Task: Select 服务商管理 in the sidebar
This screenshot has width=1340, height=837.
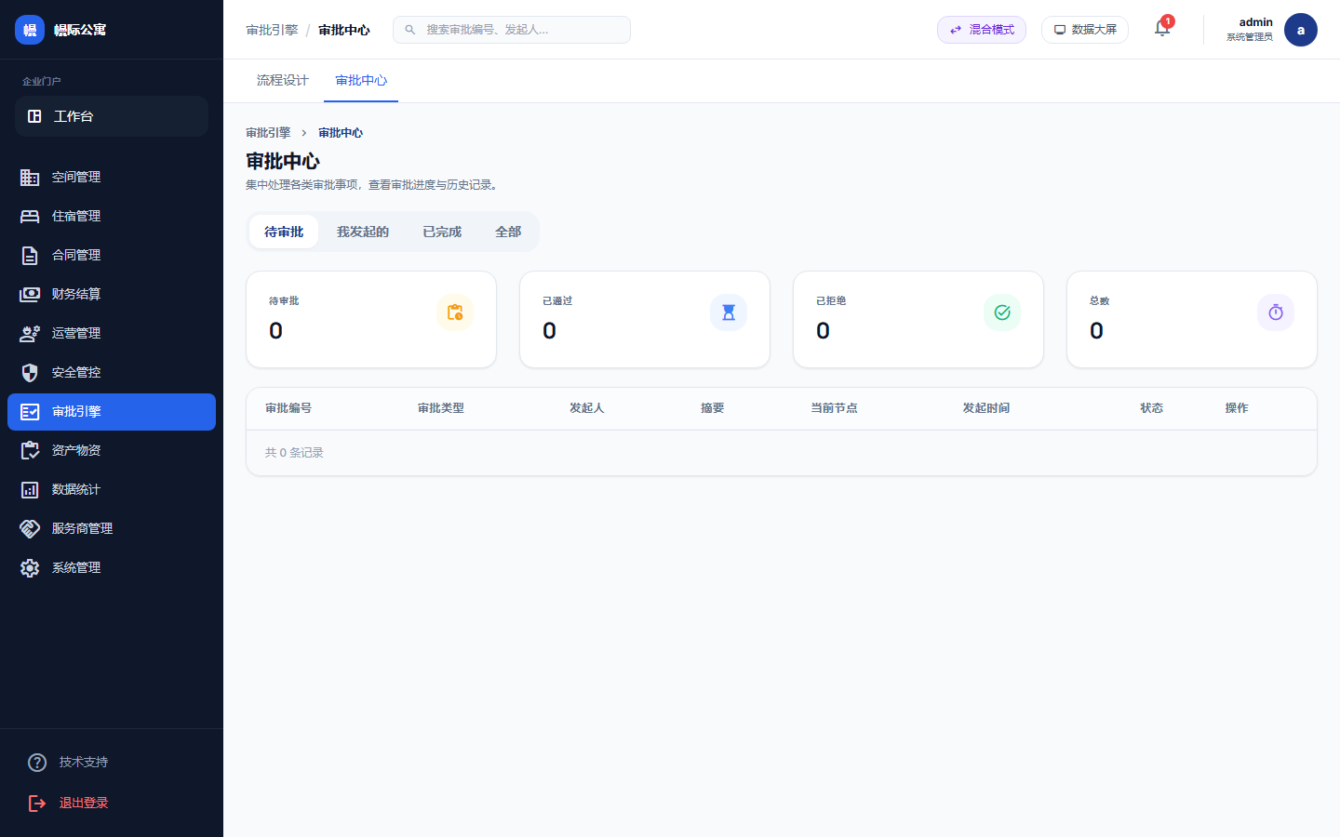Action: click(x=82, y=528)
